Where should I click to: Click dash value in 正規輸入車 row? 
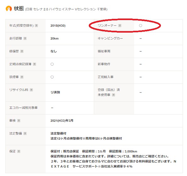coord(141,77)
